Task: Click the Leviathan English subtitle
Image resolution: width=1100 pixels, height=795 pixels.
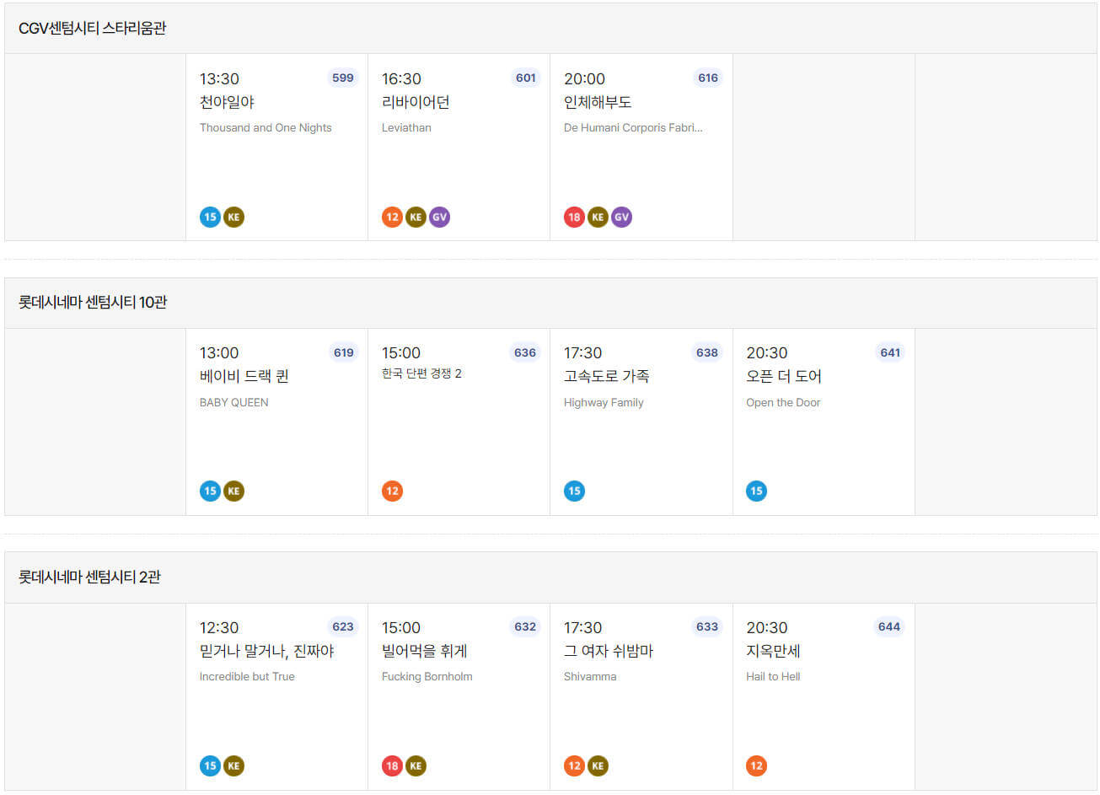Action: click(x=406, y=127)
